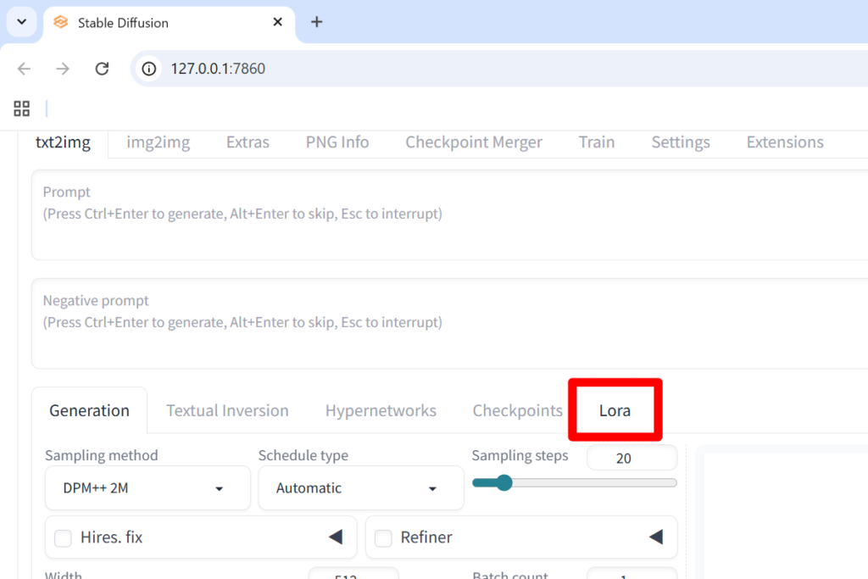Image resolution: width=868 pixels, height=579 pixels.
Task: Click into the Negative prompt text field
Action: [449, 323]
